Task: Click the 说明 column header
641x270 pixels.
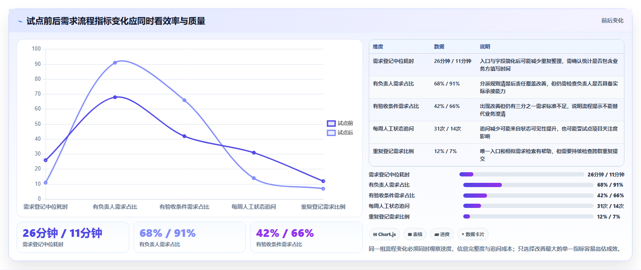Action: 485,47
